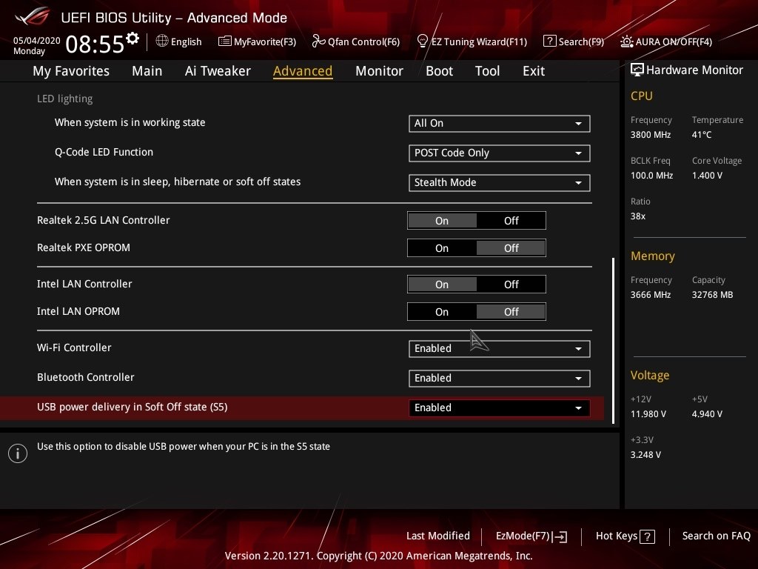
Task: Toggle AURA ON/OFF light icon
Action: (626, 41)
